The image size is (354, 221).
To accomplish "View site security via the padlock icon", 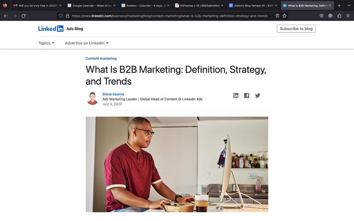I will coord(67,16).
